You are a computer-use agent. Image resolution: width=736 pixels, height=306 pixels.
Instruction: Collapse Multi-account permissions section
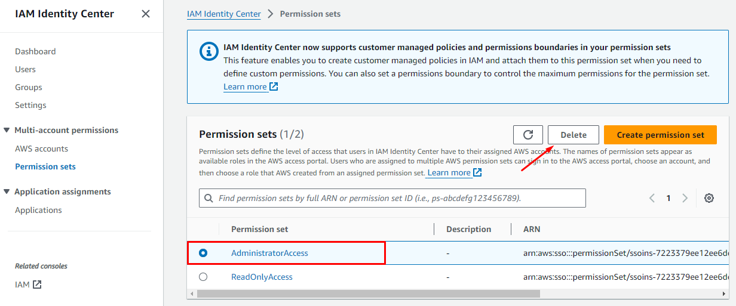click(x=7, y=130)
